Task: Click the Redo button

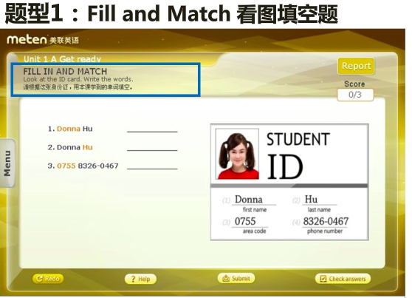Action: tap(48, 279)
